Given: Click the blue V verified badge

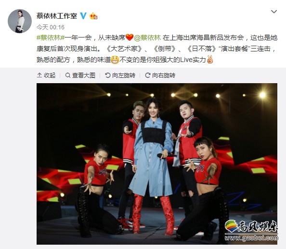Looking at the screenshot, I should [x=83, y=16].
